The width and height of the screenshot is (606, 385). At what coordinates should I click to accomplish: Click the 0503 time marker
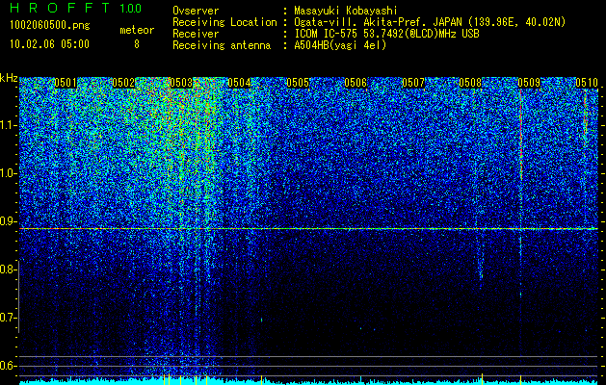click(x=181, y=83)
